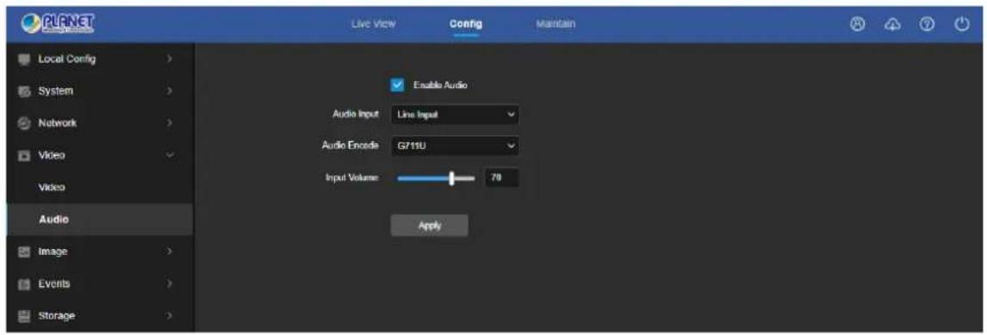Open the Audio Input dropdown
Image resolution: width=987 pixels, height=335 pixels.
coord(455,115)
